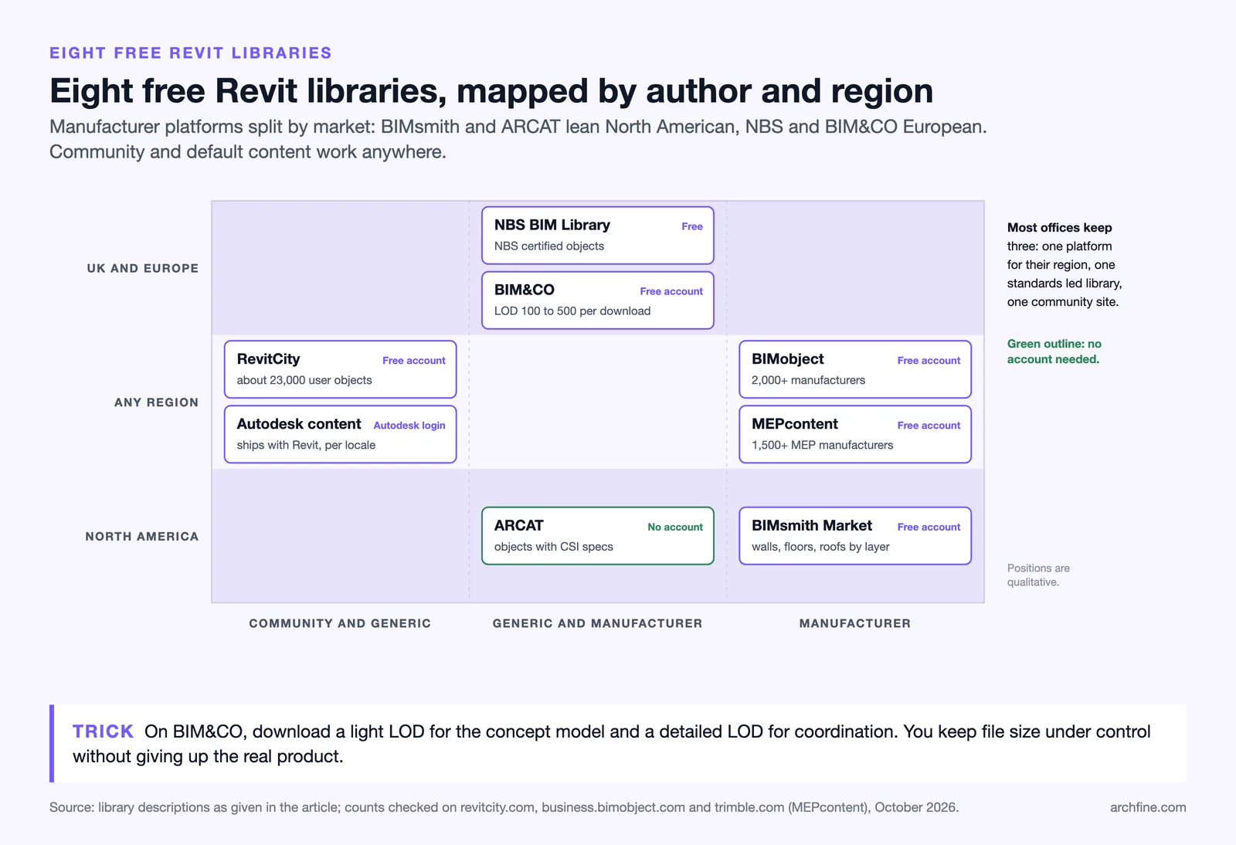Click the Source line in the footer

[x=504, y=807]
